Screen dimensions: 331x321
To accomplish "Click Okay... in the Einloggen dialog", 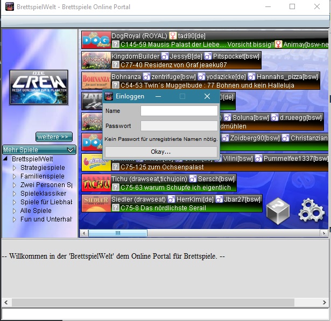I will point(161,152).
